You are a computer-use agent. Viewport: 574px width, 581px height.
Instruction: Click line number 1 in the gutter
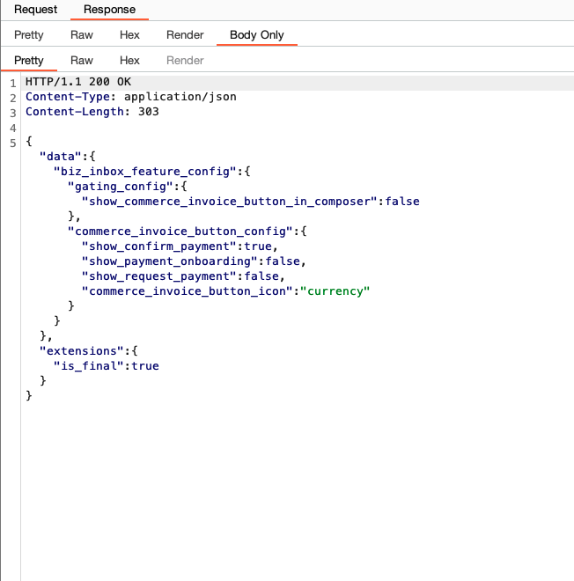(13, 83)
